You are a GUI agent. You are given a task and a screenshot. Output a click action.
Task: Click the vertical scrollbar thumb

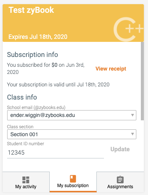142,81
